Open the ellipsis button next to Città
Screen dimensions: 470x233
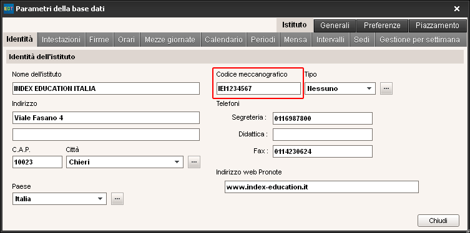coord(194,162)
